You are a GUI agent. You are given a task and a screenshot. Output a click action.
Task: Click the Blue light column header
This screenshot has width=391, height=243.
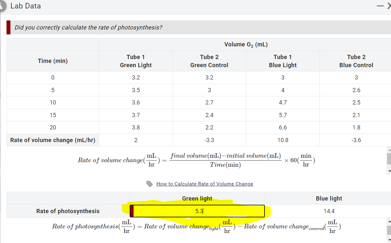pos(328,198)
